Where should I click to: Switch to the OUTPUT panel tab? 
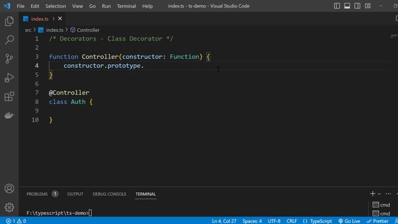[75, 194]
